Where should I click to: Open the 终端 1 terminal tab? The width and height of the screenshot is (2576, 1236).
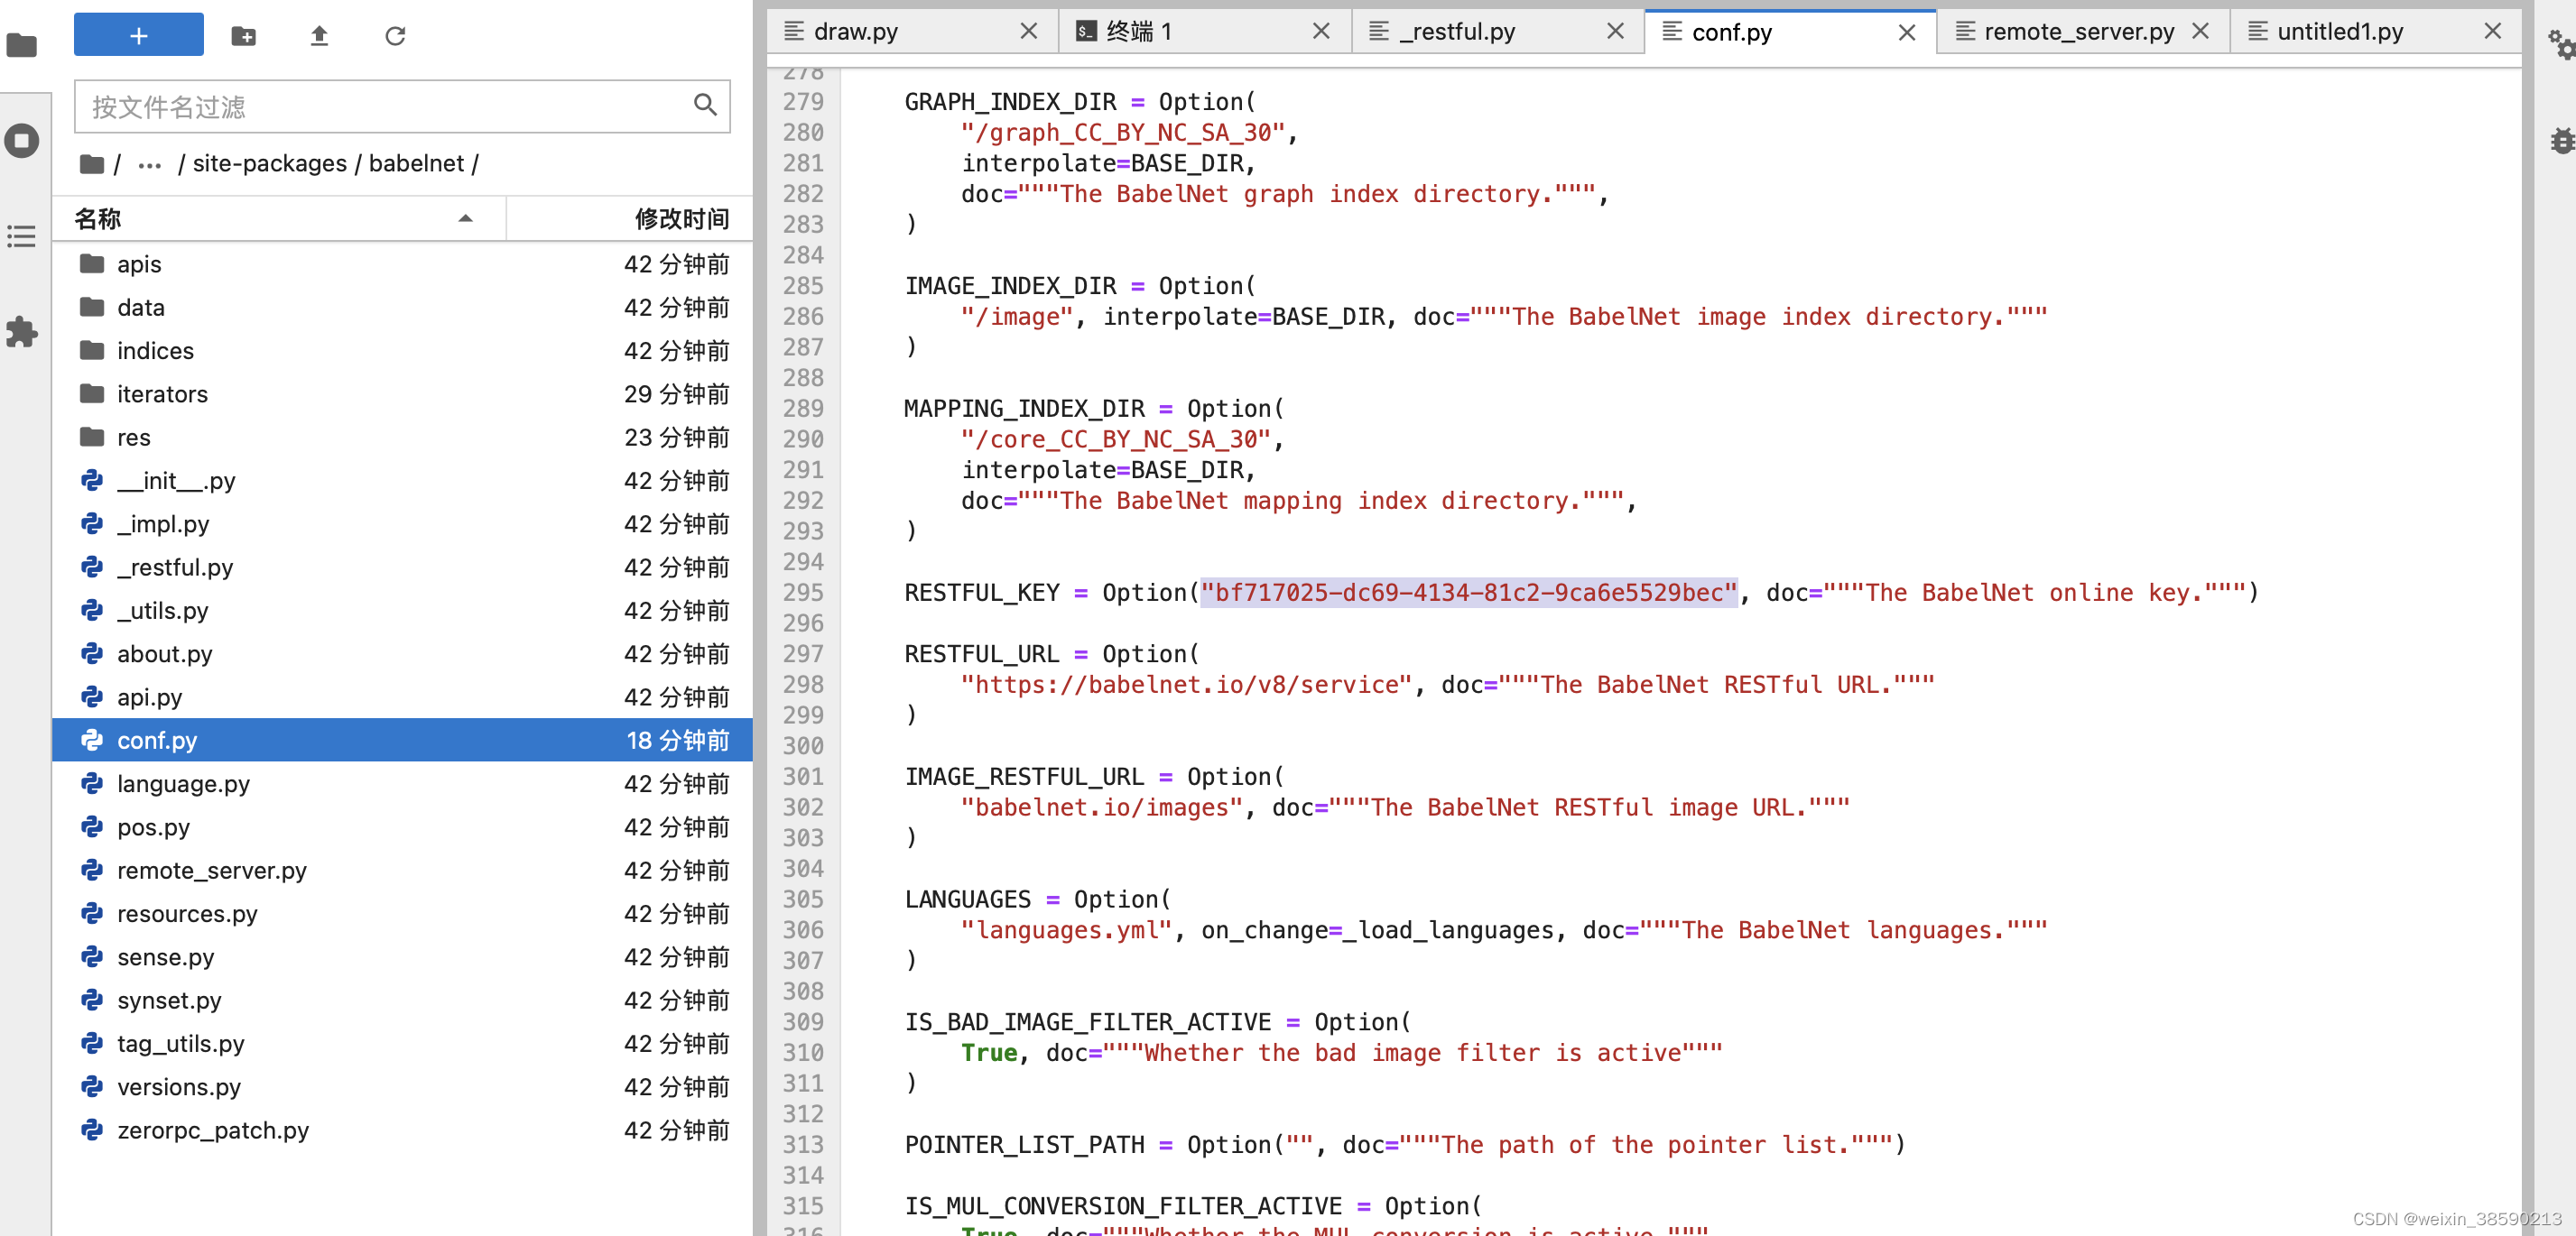point(1140,31)
